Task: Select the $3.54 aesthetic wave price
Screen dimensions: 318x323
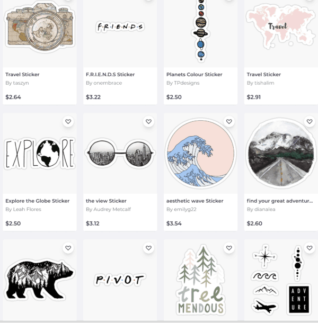Action: [174, 223]
